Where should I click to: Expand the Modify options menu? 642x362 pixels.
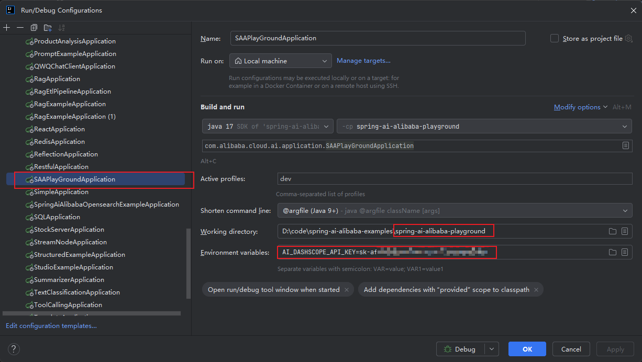[581, 107]
